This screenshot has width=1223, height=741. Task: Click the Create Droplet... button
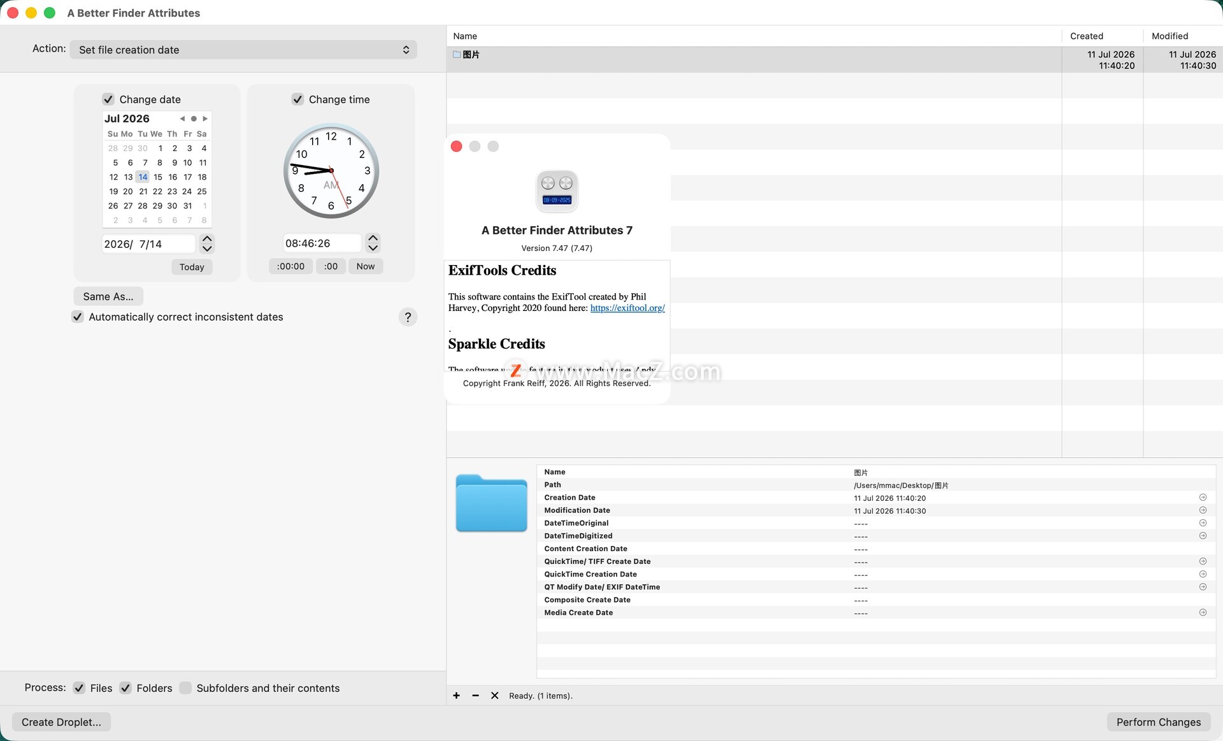(x=61, y=722)
